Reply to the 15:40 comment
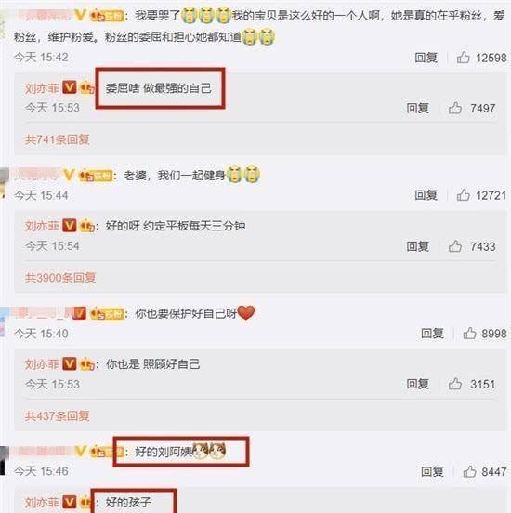 [x=432, y=334]
